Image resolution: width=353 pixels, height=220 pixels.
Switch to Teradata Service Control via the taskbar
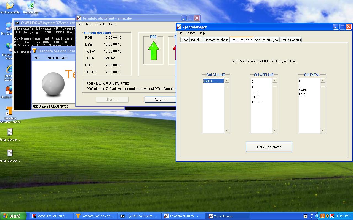coord(95,216)
